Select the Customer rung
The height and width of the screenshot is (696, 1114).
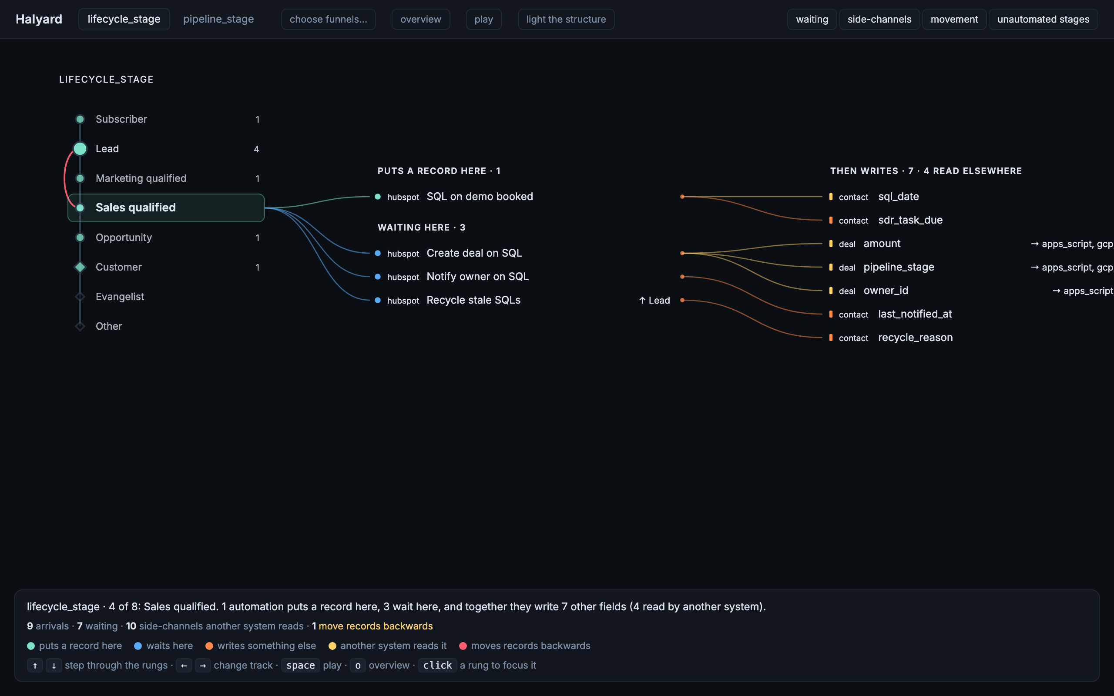pyautogui.click(x=166, y=267)
